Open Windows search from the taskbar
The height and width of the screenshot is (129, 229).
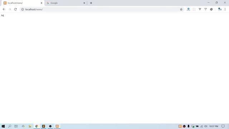tap(10, 126)
